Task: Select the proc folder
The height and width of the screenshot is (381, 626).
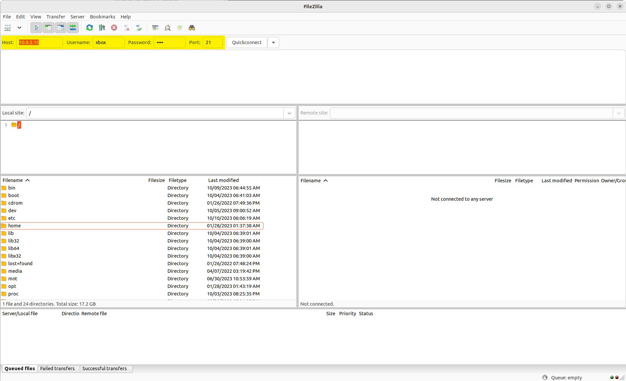Action: [x=132, y=294]
